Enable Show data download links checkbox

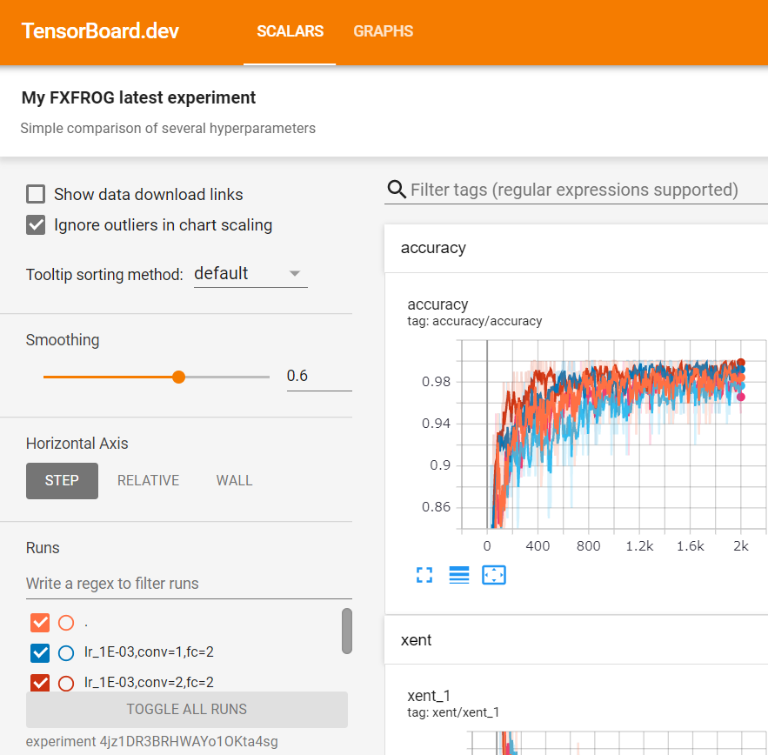pyautogui.click(x=36, y=194)
